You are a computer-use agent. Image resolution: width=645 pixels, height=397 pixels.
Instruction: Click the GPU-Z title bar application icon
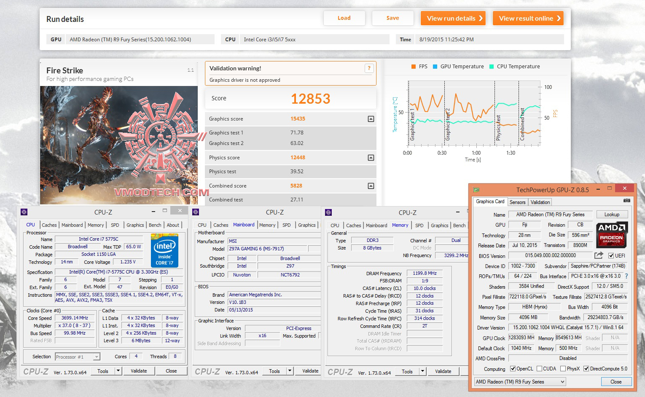tap(476, 190)
